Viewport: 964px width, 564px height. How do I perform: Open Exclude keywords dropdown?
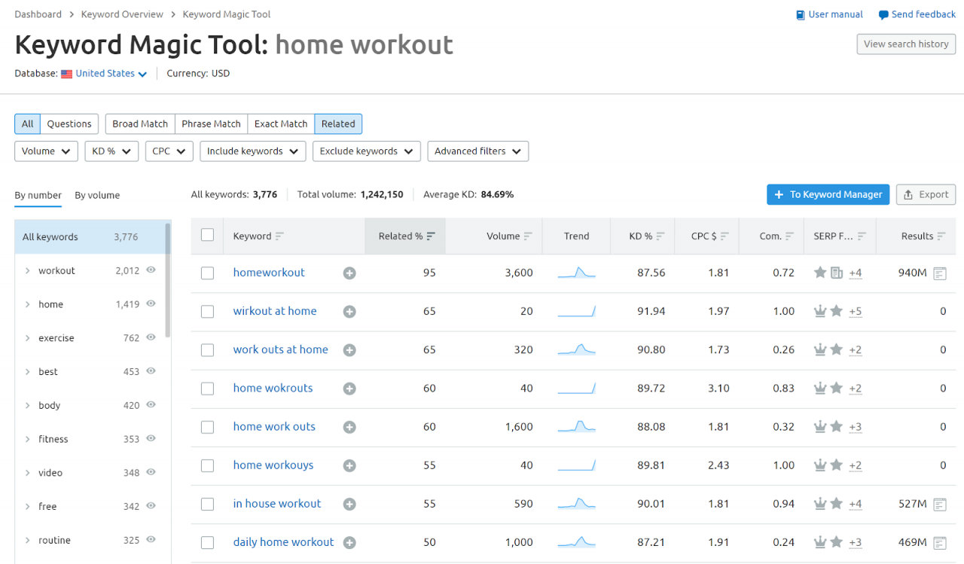pyautogui.click(x=367, y=151)
